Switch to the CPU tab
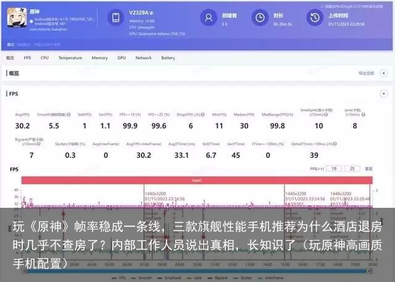The width and height of the screenshot is (395, 282). click(x=44, y=58)
